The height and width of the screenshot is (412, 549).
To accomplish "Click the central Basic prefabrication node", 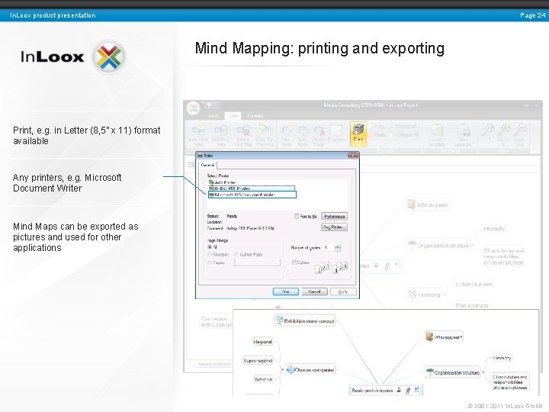I will 386,391.
